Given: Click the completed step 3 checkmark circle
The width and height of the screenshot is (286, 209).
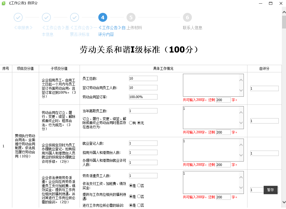Looking at the screenshot, I should tap(75, 18).
